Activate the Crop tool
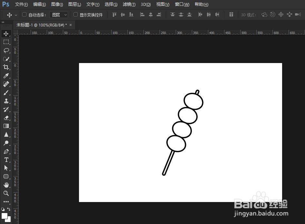Image resolution: width=305 pixels, height=224 pixels. click(x=6, y=67)
